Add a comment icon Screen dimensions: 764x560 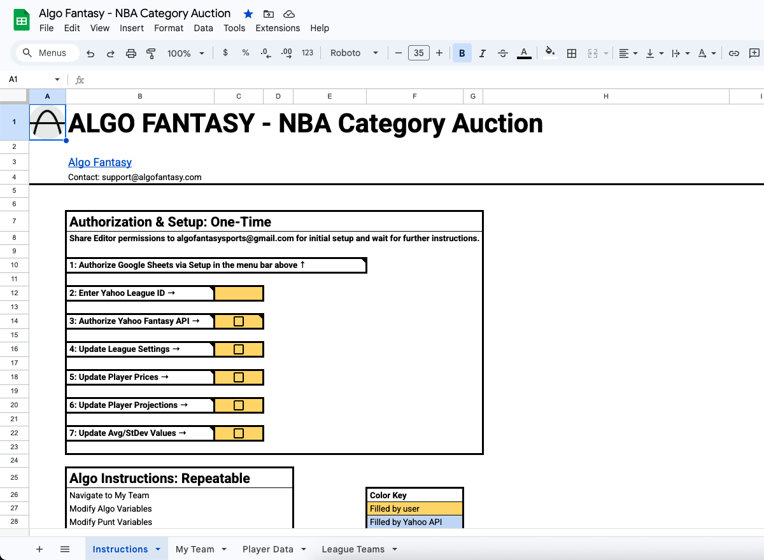(754, 53)
